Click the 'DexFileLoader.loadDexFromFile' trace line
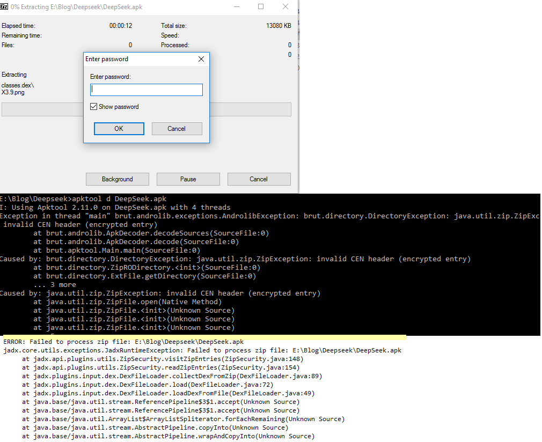The height and width of the screenshot is (442, 542). point(169,393)
